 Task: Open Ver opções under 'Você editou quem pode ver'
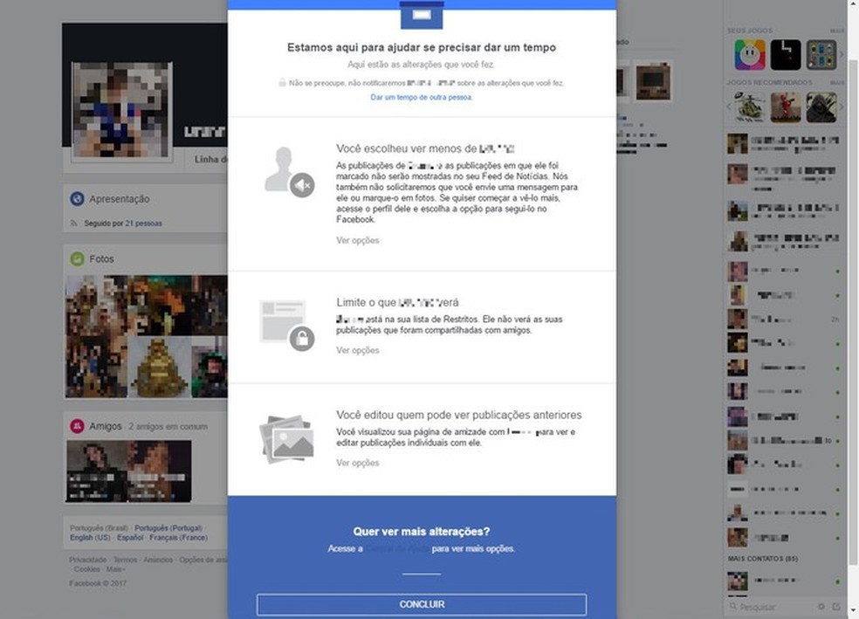(357, 463)
